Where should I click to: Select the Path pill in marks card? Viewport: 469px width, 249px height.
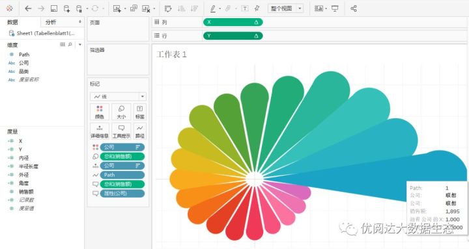point(122,175)
